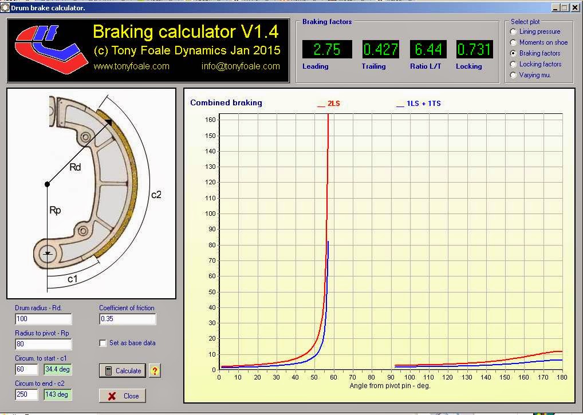The height and width of the screenshot is (415, 583).
Task: Click the Drum brake calculator title bar icon
Action: pos(5,7)
